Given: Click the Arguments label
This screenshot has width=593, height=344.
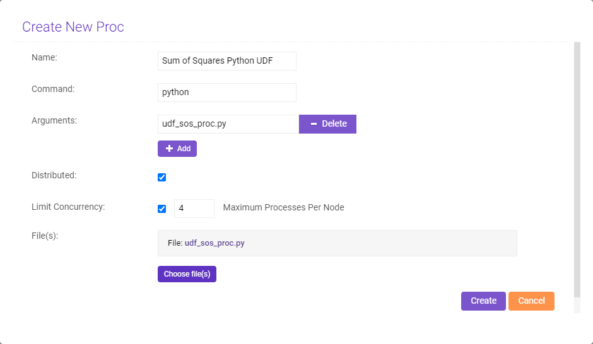Looking at the screenshot, I should pos(54,120).
